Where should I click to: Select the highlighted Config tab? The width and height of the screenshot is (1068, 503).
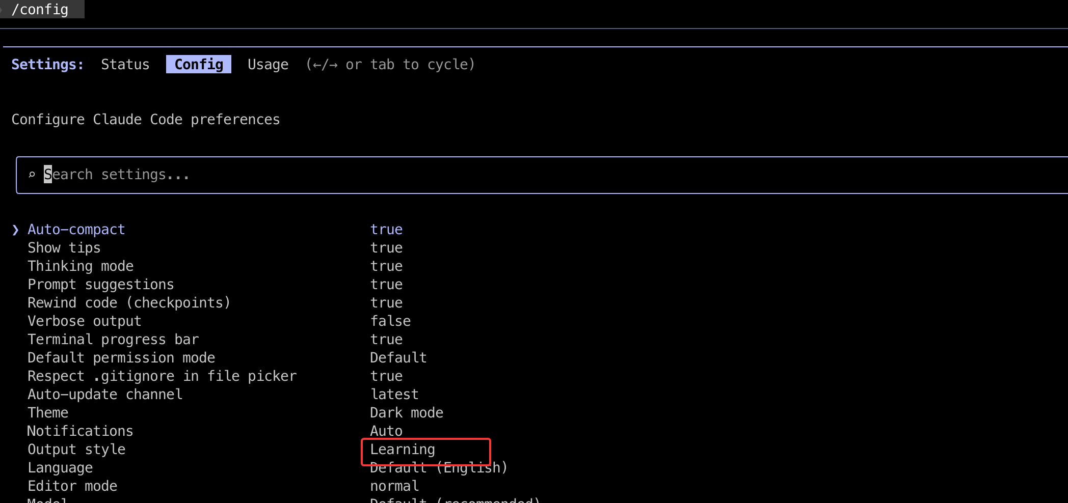click(x=199, y=65)
